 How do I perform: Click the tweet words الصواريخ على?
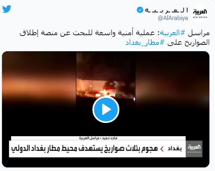(x=188, y=42)
